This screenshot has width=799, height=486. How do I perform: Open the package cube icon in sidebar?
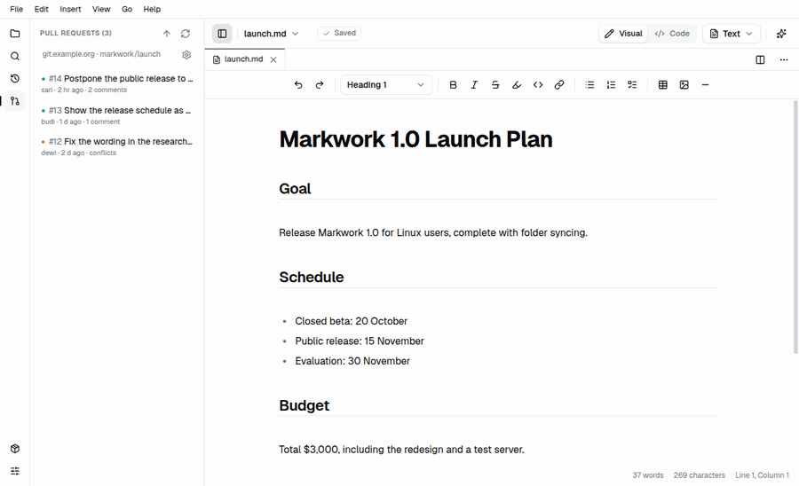[15, 449]
